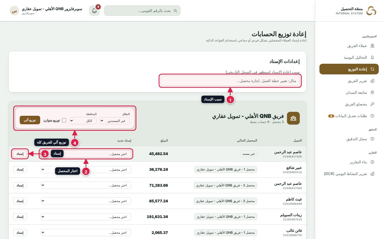
Task: Click the shield icon beside سجل التدقيق
Action: pos(372,139)
